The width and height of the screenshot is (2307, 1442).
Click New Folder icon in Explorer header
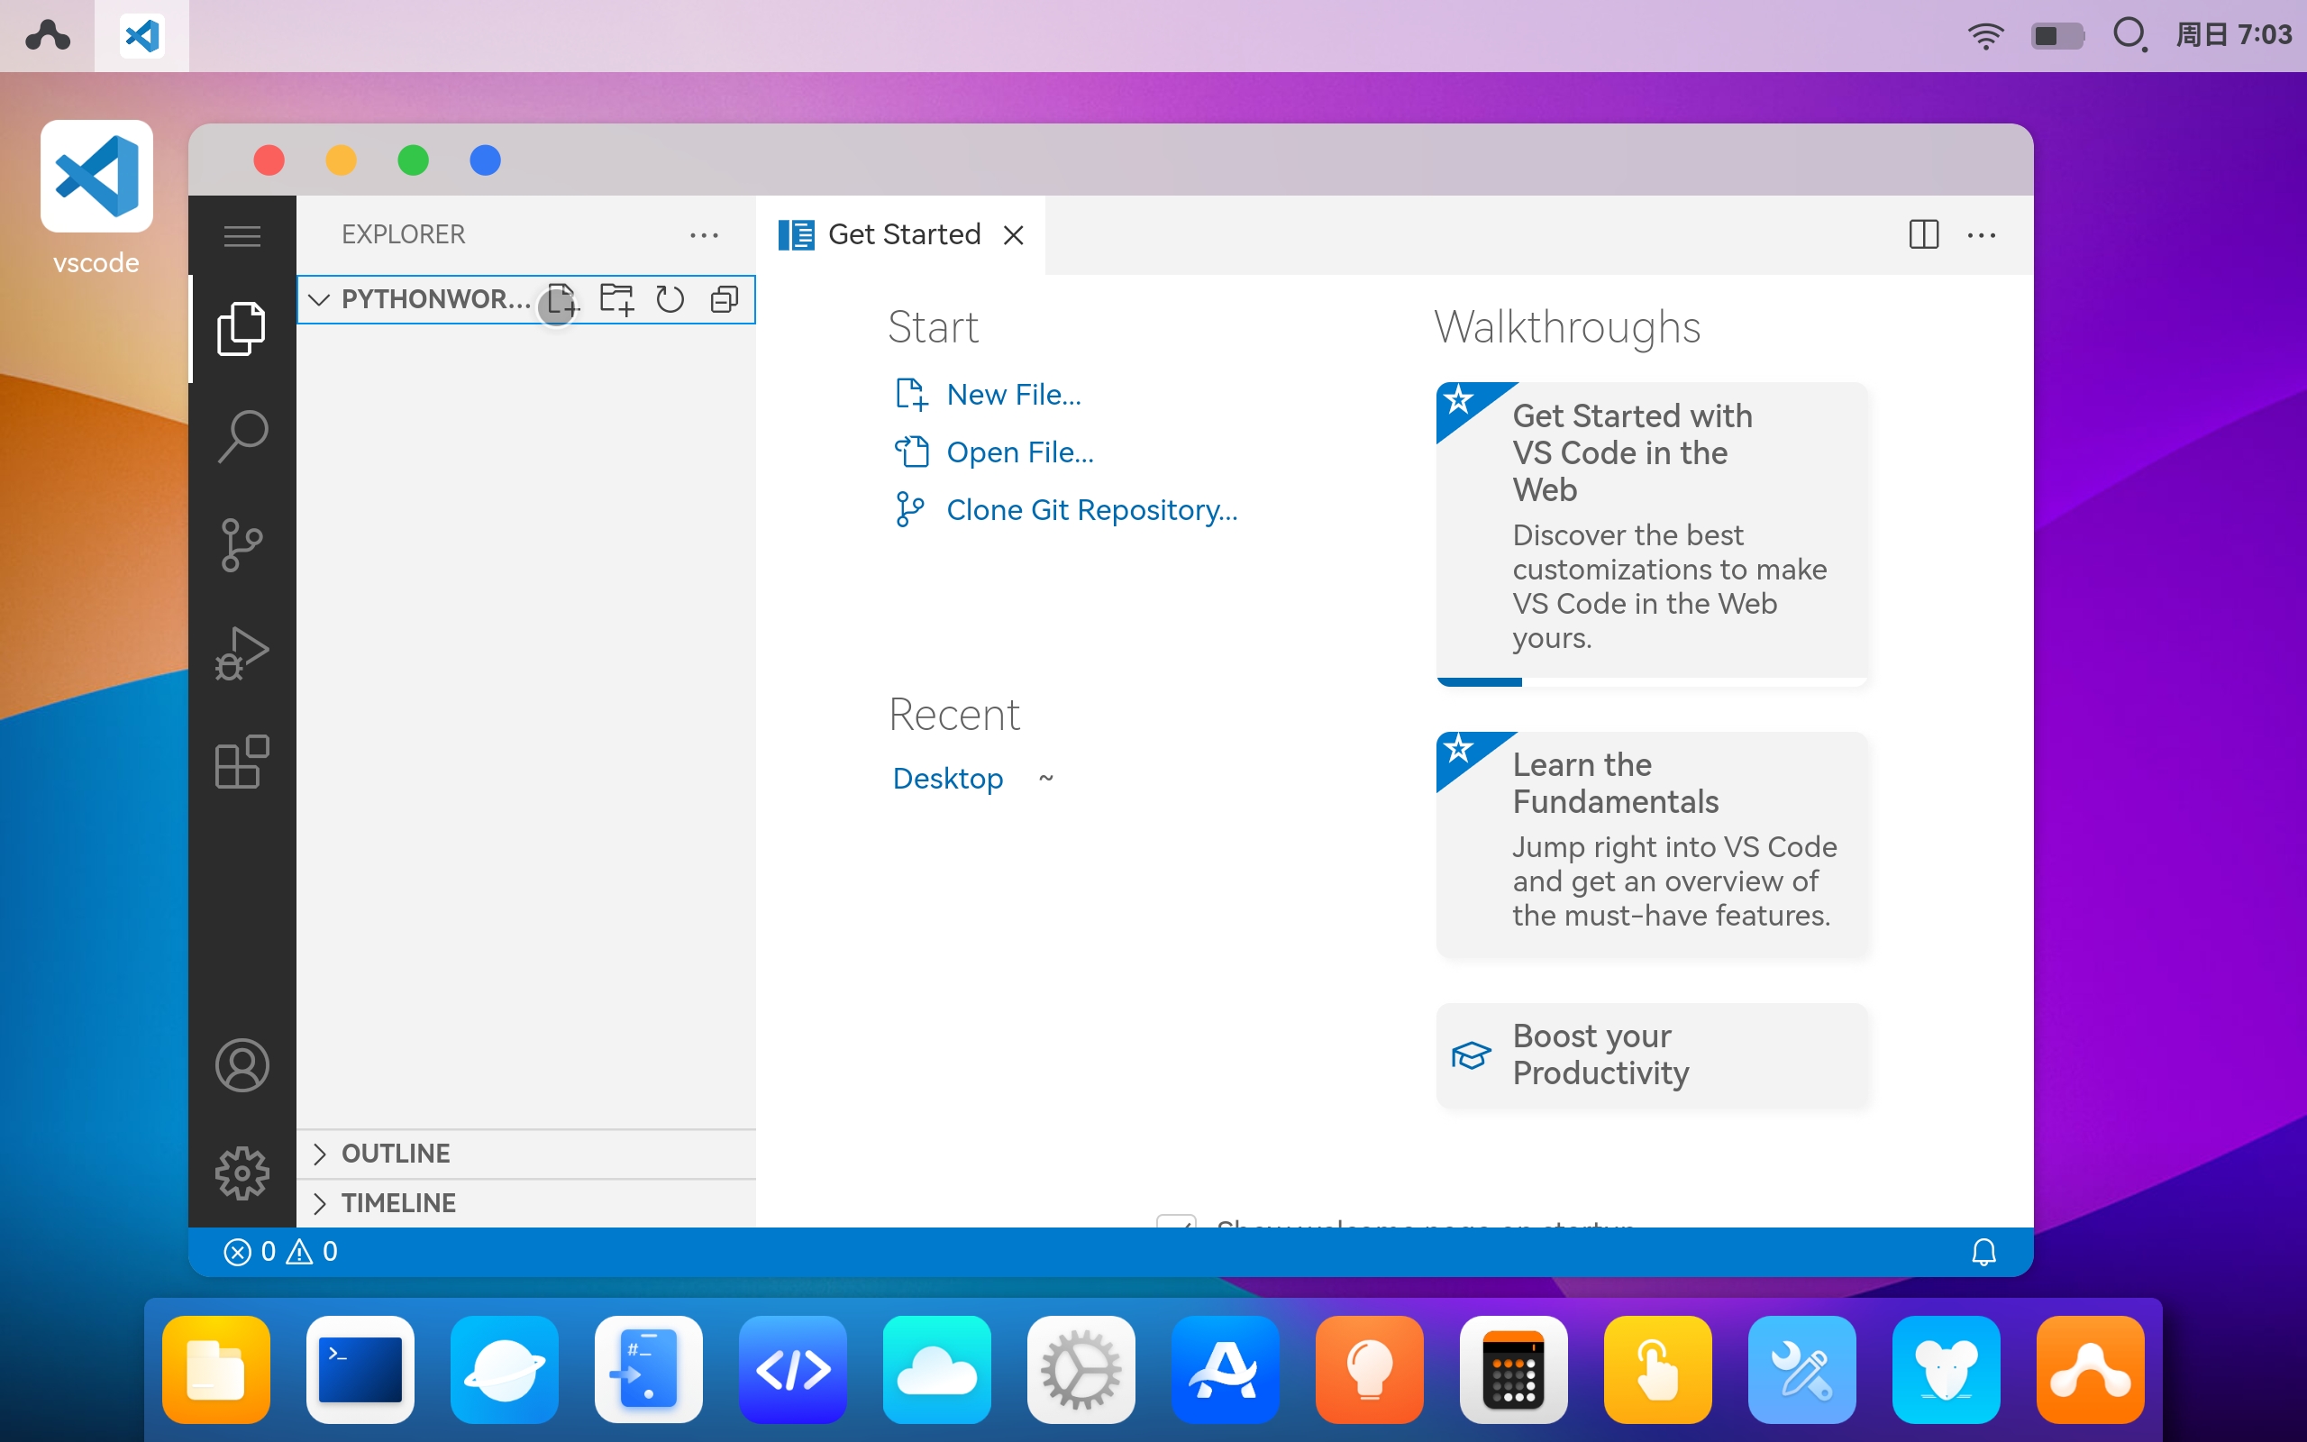pos(616,299)
